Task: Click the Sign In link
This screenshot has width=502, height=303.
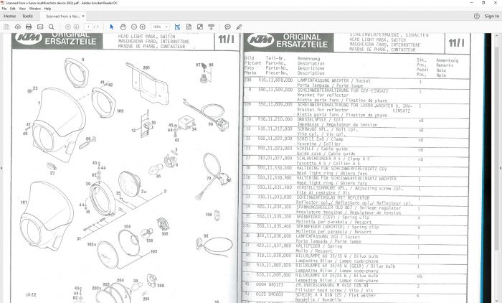Action: (x=491, y=15)
